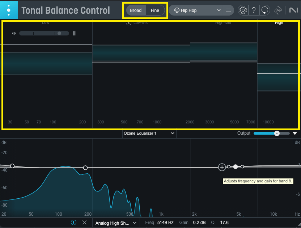
Task: Click the Tonal Balance Control title
Action: (x=65, y=10)
